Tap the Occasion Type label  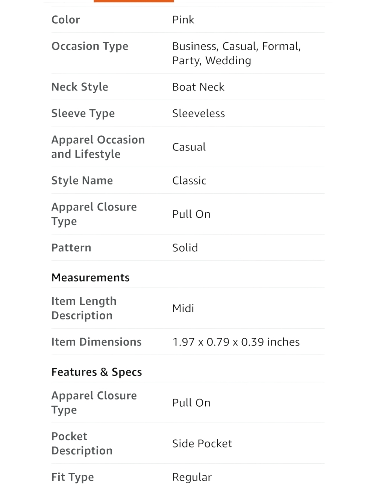90,46
